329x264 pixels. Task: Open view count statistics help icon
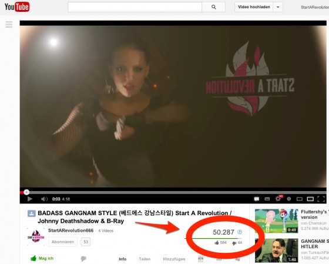pos(240,232)
